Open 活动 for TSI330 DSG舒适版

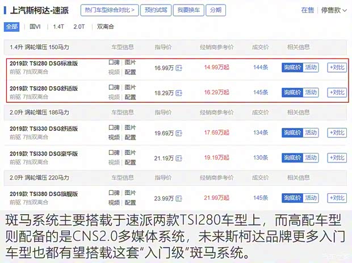311,133
